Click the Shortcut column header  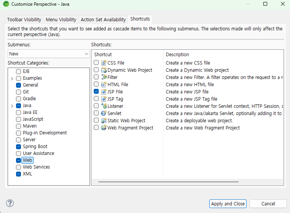coord(127,55)
